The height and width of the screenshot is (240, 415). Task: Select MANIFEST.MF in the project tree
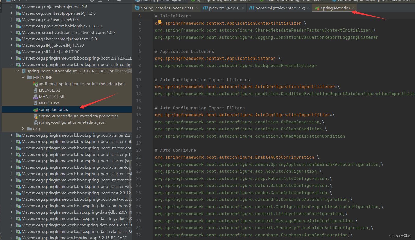coord(52,97)
